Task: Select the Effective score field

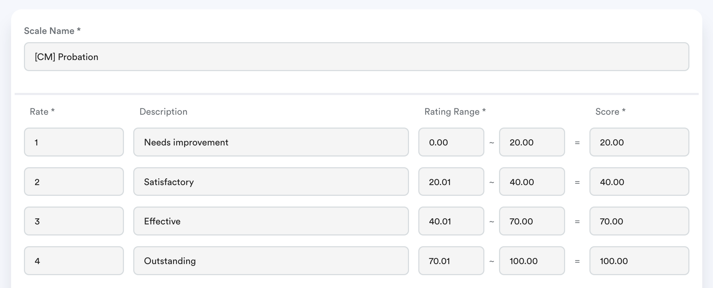Action: click(639, 221)
